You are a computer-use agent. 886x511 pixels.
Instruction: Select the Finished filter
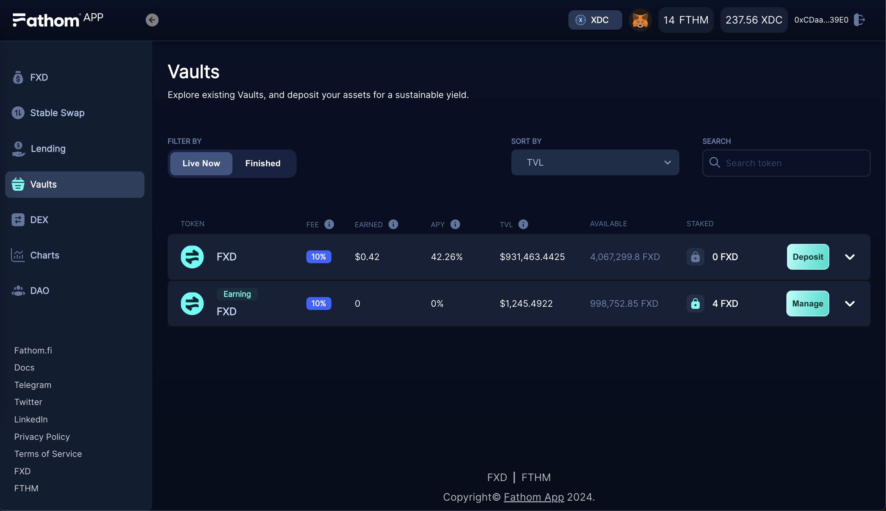[x=263, y=164]
